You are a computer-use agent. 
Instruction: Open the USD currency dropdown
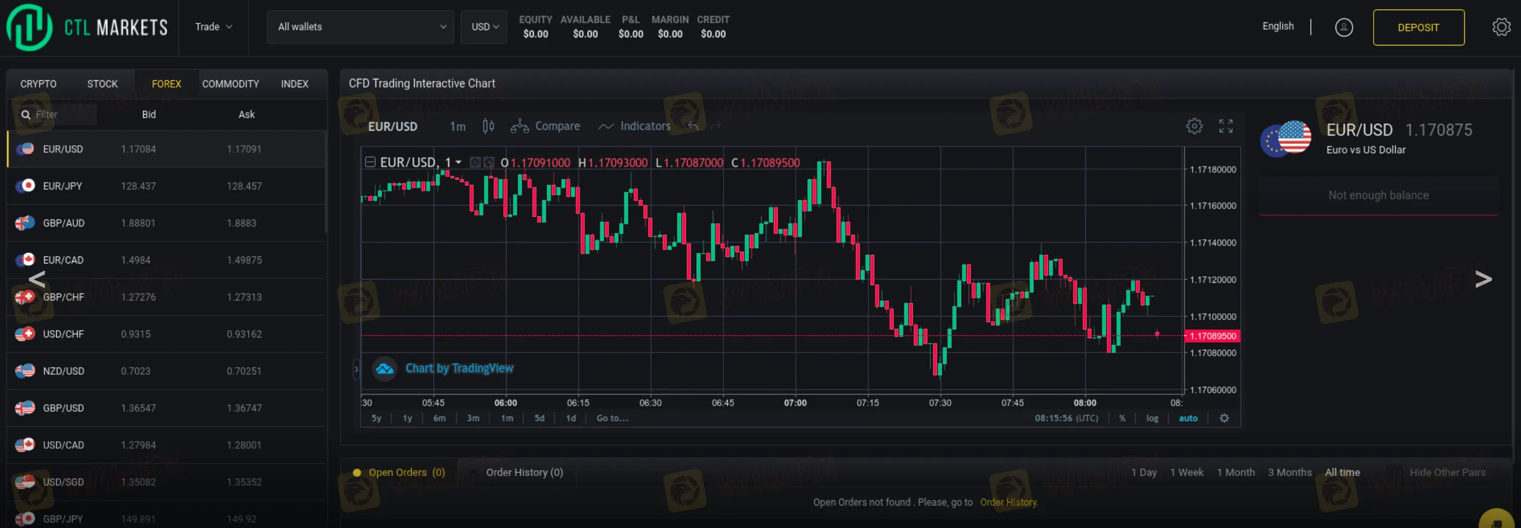pyautogui.click(x=484, y=27)
